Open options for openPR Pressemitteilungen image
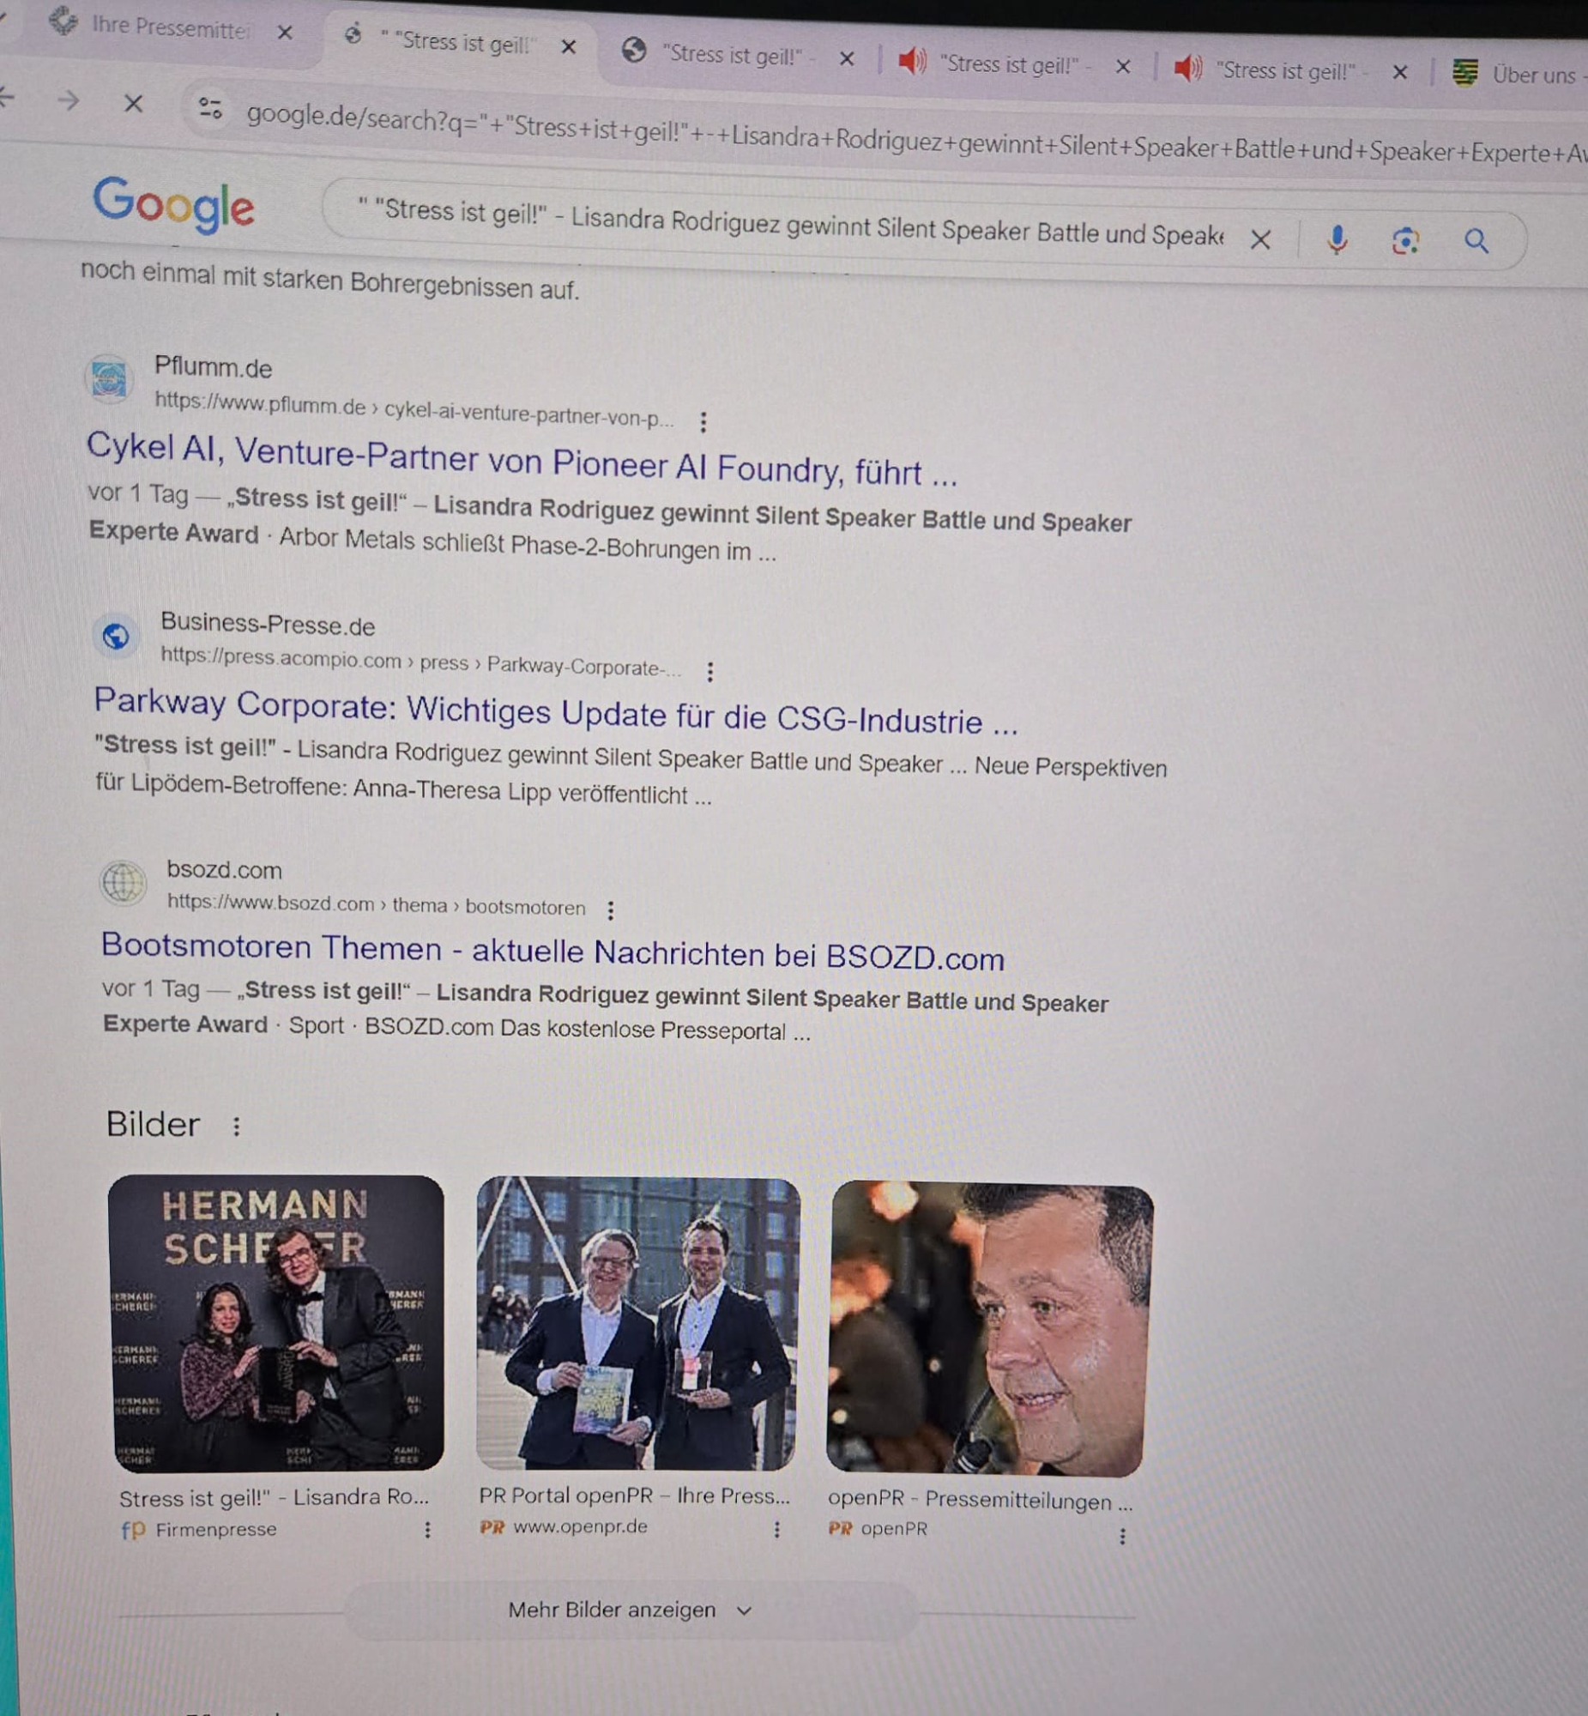This screenshot has width=1588, height=1716. pos(1121,1536)
